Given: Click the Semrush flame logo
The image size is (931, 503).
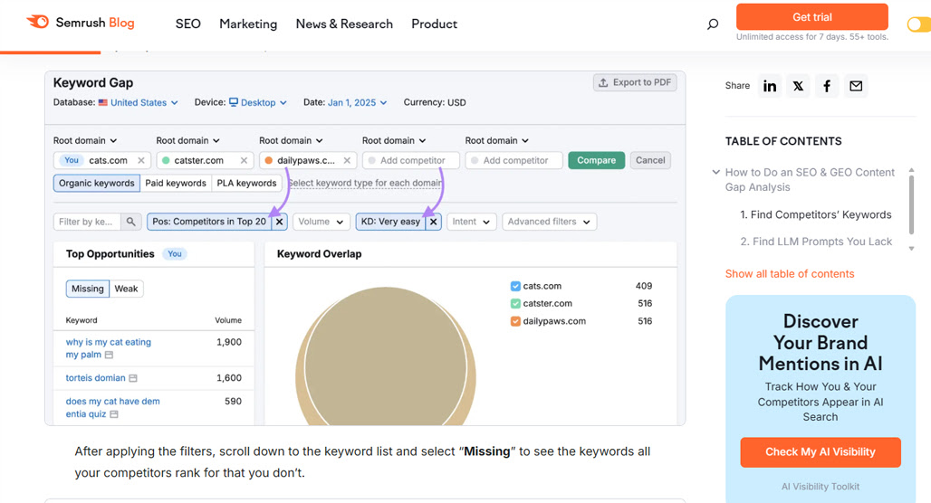Looking at the screenshot, I should (x=38, y=22).
